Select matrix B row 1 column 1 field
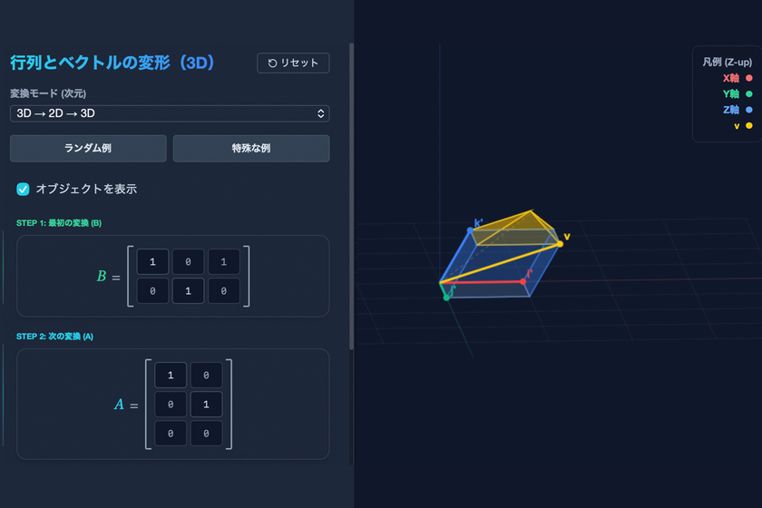Viewport: 762px width, 508px height. click(152, 262)
